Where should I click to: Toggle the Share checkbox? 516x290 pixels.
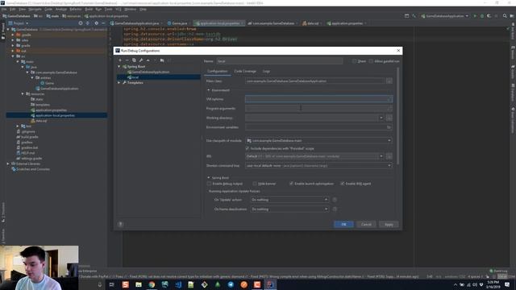[355, 61]
